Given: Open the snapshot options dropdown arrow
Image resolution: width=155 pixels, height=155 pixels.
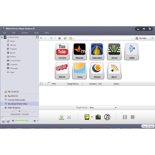Looking at the screenshot, I should click(x=38, y=121).
